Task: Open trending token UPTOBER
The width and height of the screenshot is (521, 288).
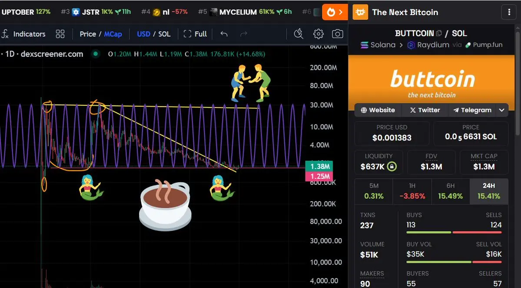Action: (26, 12)
